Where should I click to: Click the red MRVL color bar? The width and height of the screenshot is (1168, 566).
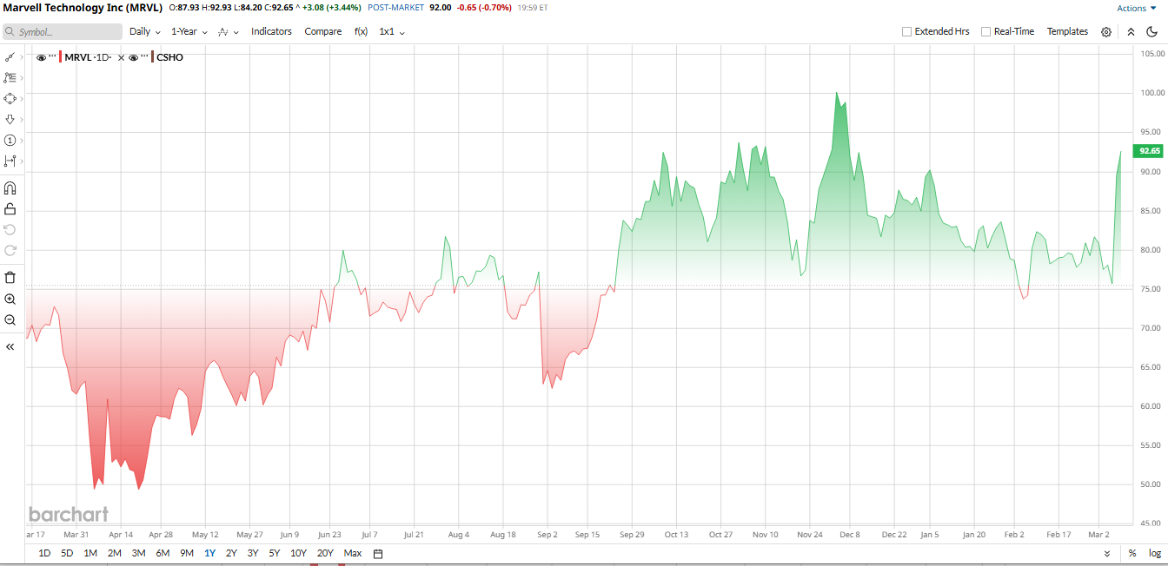(61, 57)
